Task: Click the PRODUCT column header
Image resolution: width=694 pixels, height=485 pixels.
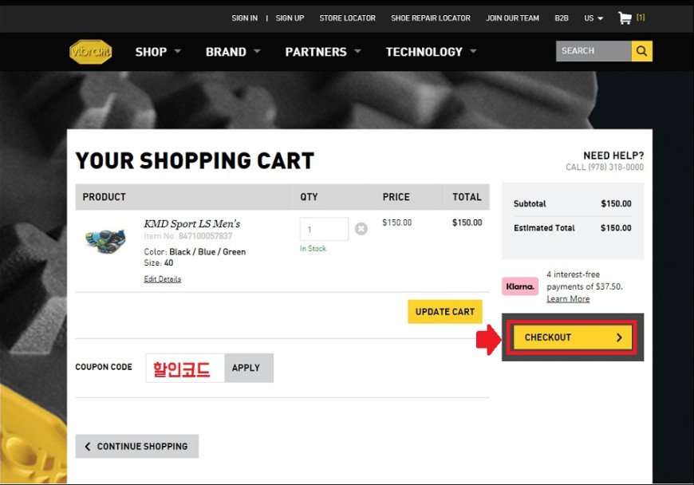Action: pyautogui.click(x=104, y=197)
